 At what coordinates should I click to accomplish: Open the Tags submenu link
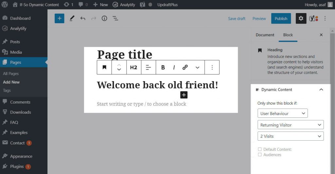tap(7, 91)
